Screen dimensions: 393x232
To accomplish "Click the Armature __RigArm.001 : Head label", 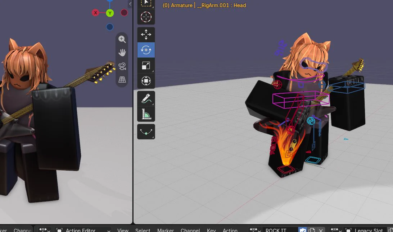I will tap(204, 5).
